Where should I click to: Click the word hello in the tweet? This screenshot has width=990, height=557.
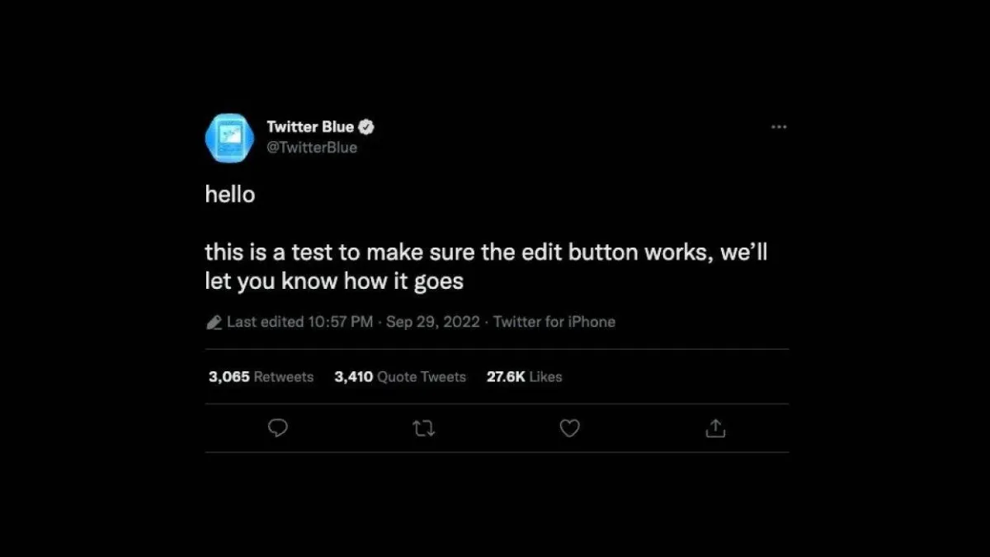click(230, 195)
